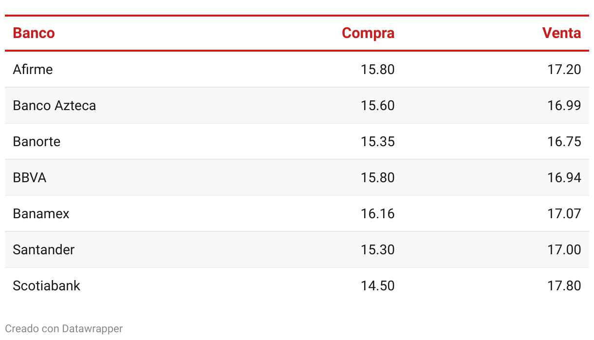Click the Compra column header
The image size is (594, 340).
click(368, 33)
